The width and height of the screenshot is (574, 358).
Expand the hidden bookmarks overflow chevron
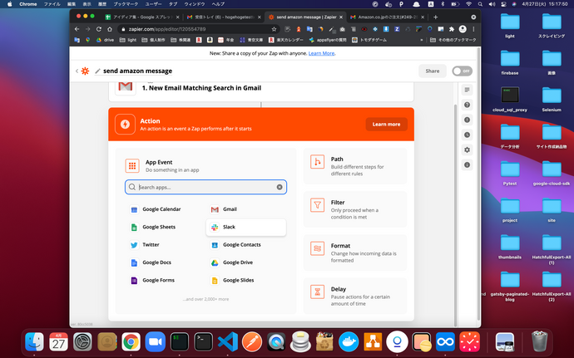click(421, 40)
